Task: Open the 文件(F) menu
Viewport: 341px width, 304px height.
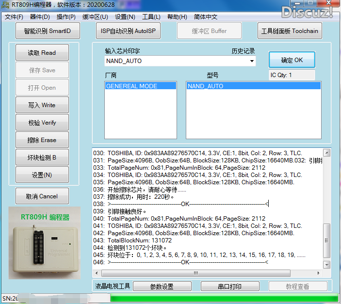Action: pos(14,17)
